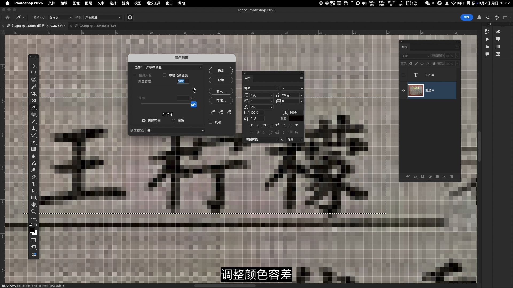The height and width of the screenshot is (288, 513).
Task: Click the 存储... (Save) button
Action: [221, 101]
